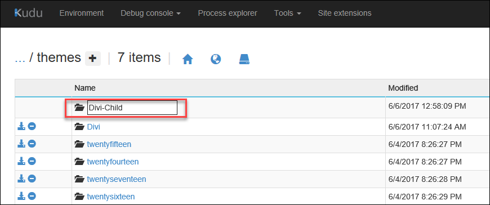Download the twentysixteen folder
The width and height of the screenshot is (490, 205).
pos(21,196)
